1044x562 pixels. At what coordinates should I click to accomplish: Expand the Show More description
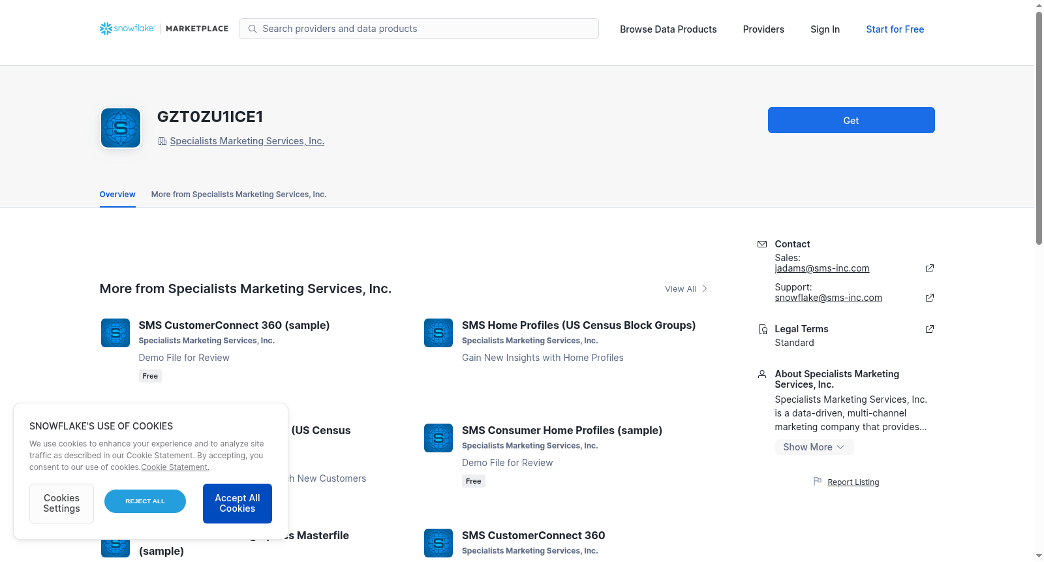[x=814, y=447]
